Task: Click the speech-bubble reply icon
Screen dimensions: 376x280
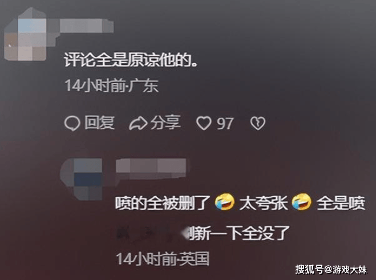Action: [72, 123]
